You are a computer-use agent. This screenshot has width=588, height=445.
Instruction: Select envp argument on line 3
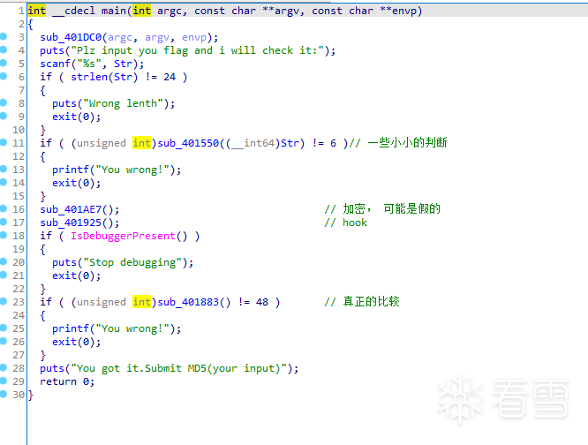[x=194, y=37]
